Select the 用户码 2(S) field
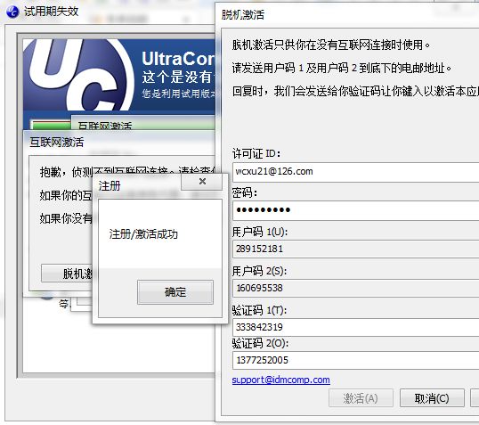The width and height of the screenshot is (479, 425). click(x=355, y=288)
